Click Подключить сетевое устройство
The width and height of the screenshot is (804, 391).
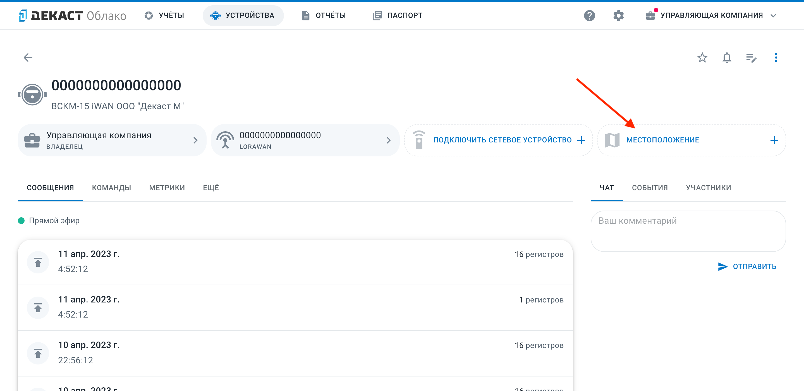click(498, 140)
